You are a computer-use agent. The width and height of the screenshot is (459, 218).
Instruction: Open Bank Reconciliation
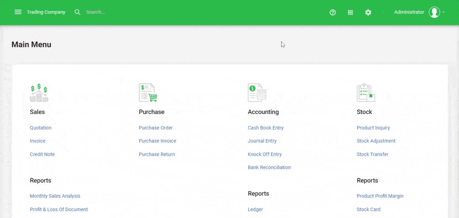269,167
